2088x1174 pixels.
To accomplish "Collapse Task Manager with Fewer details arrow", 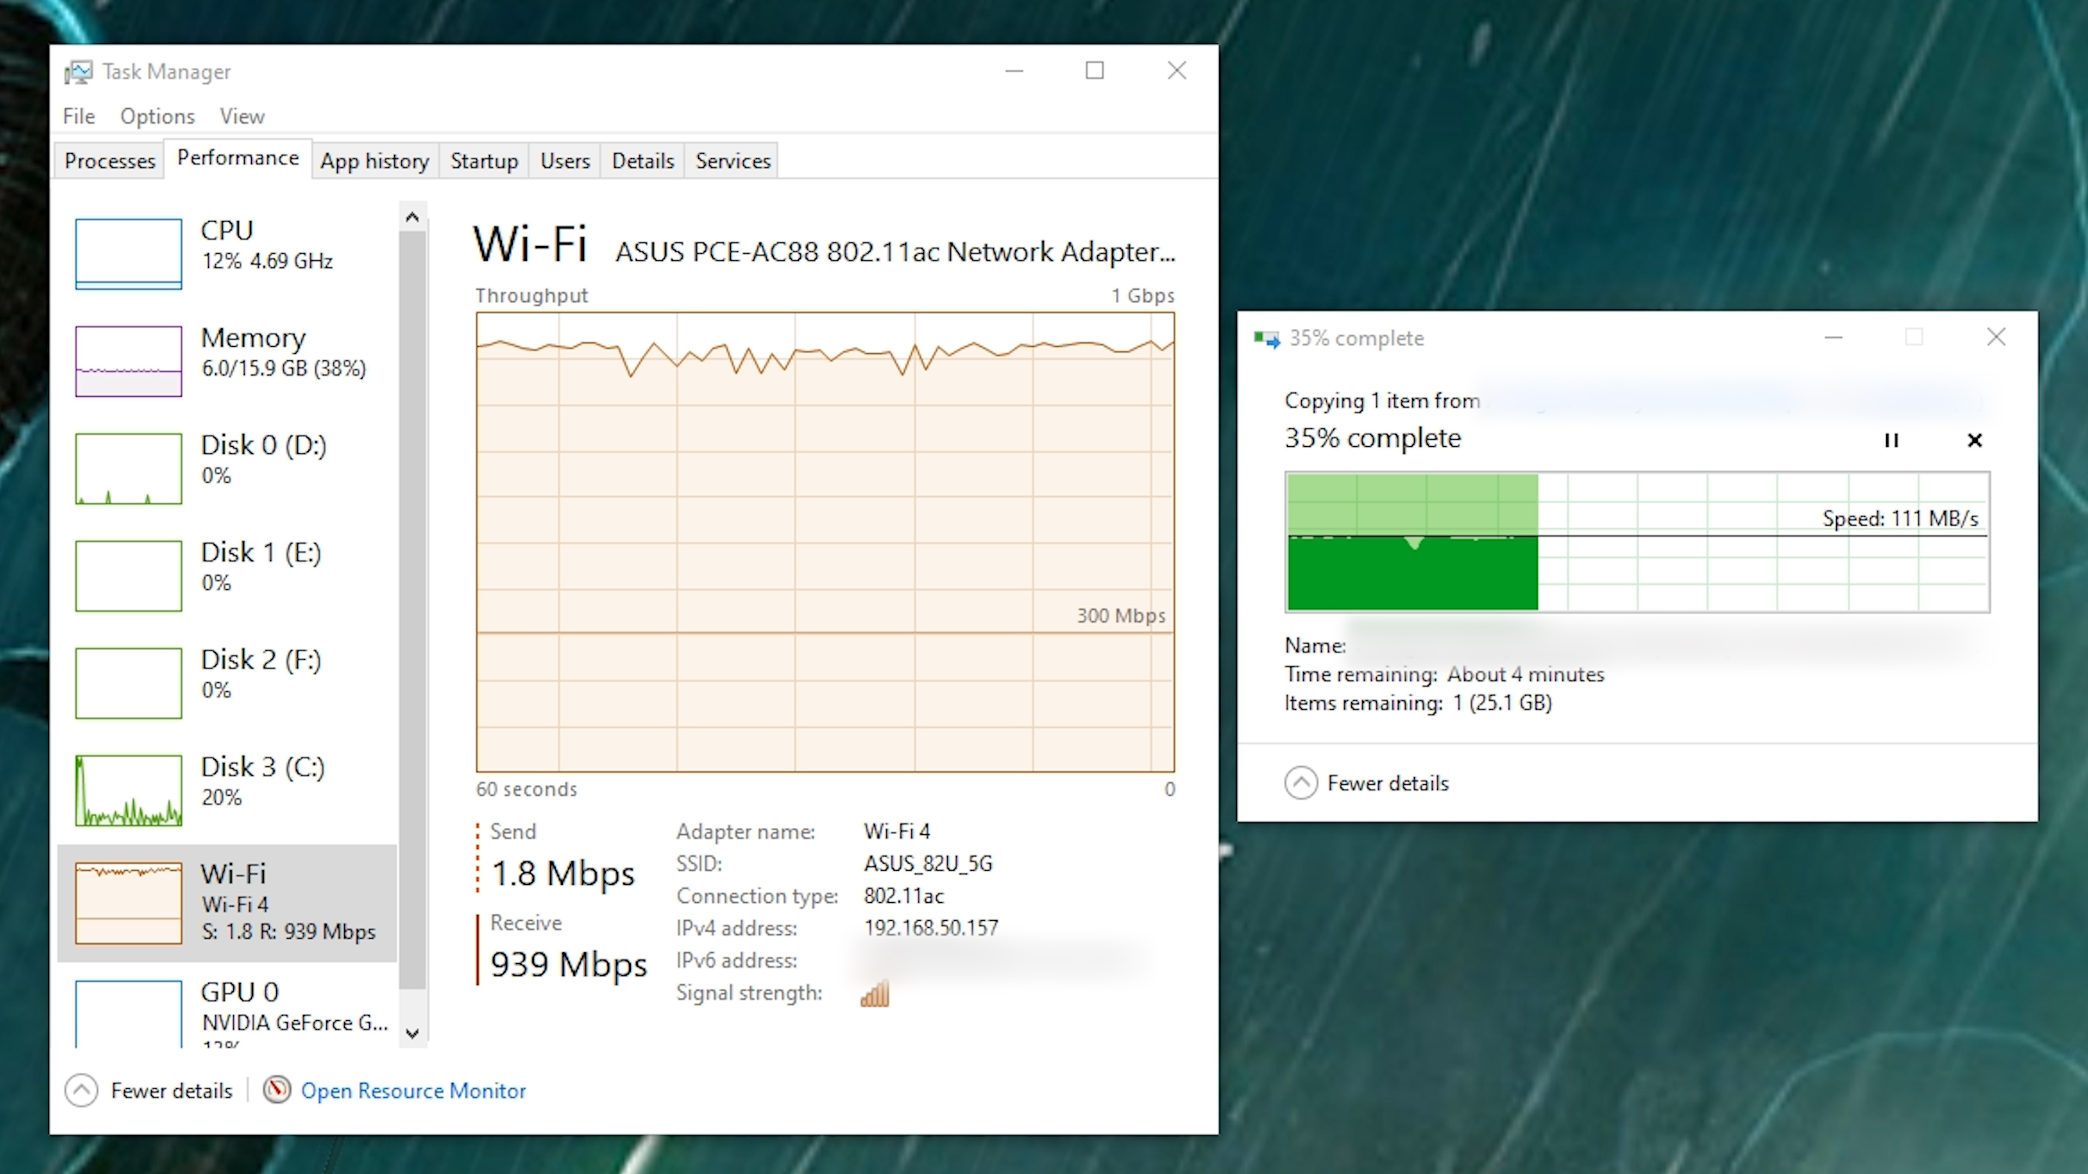I will pyautogui.click(x=82, y=1090).
